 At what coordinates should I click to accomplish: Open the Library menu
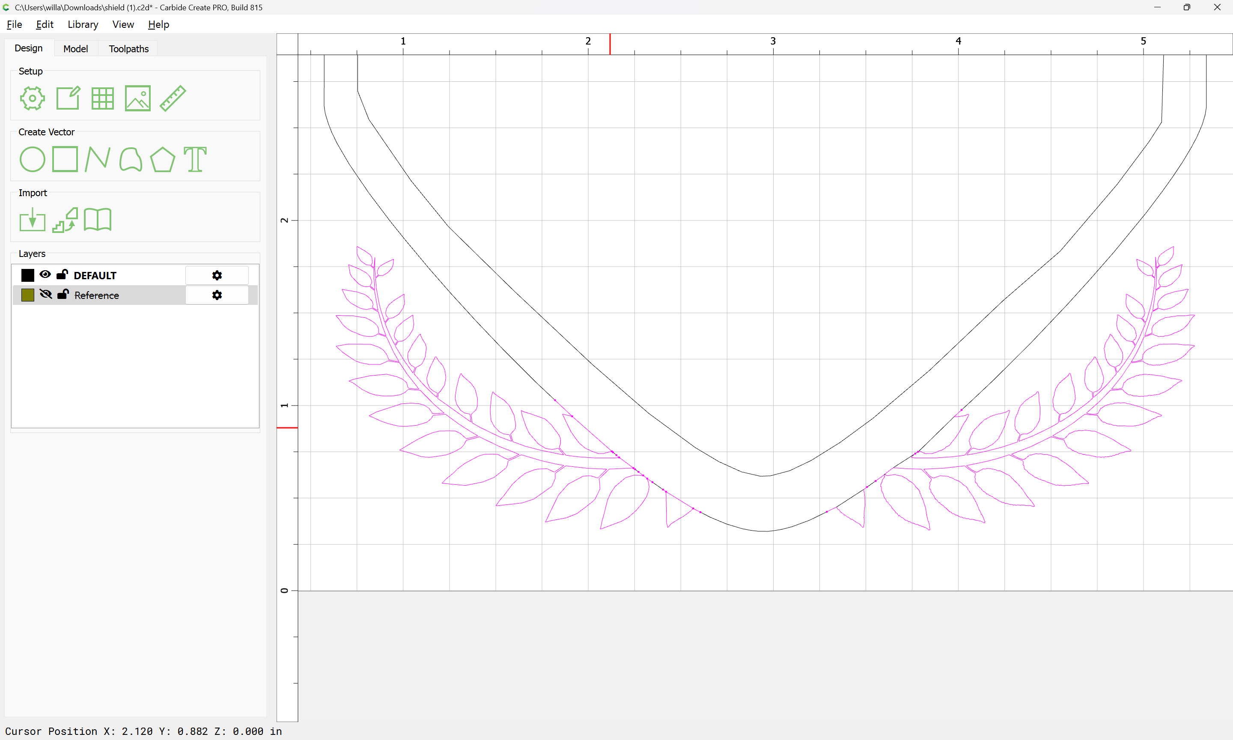tap(83, 24)
